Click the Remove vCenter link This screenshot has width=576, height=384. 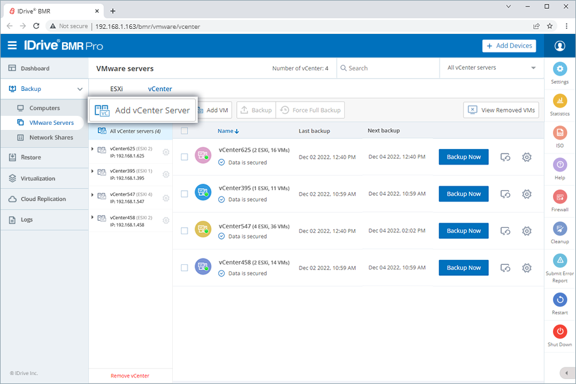(130, 376)
